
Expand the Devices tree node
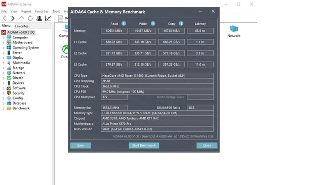[4, 83]
